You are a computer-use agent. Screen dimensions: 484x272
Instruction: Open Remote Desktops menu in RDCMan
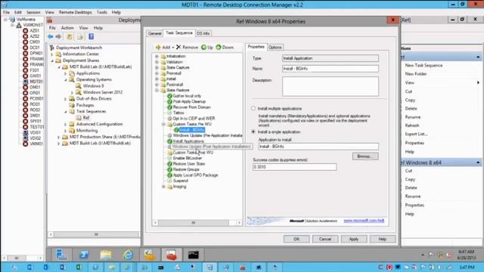pyautogui.click(x=76, y=12)
